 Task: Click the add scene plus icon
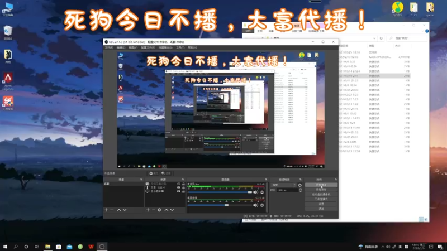click(x=106, y=210)
